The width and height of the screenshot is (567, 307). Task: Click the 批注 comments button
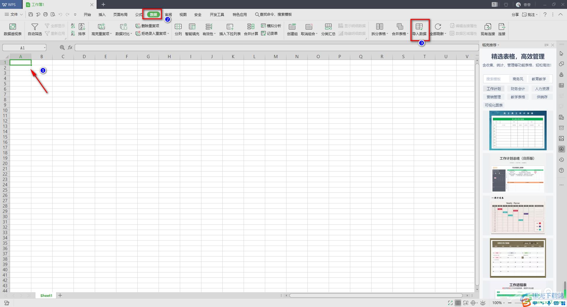530,14
